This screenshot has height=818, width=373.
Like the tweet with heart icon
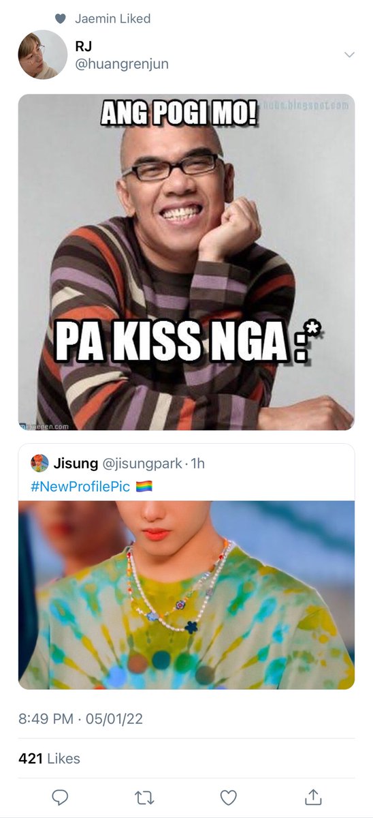(x=229, y=797)
